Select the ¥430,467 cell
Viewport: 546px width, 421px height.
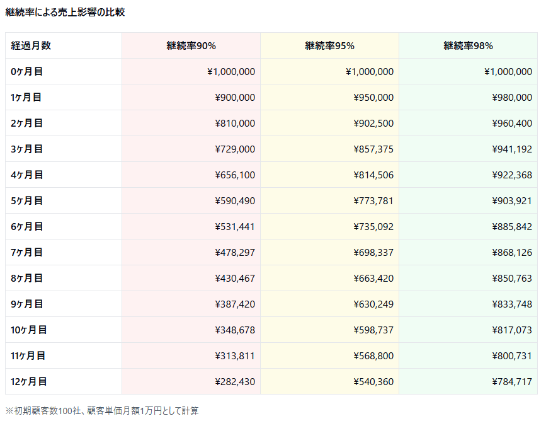point(191,278)
